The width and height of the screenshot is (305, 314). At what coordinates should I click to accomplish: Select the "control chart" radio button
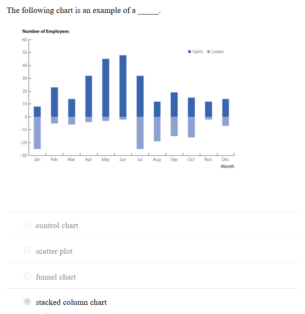[27, 225]
